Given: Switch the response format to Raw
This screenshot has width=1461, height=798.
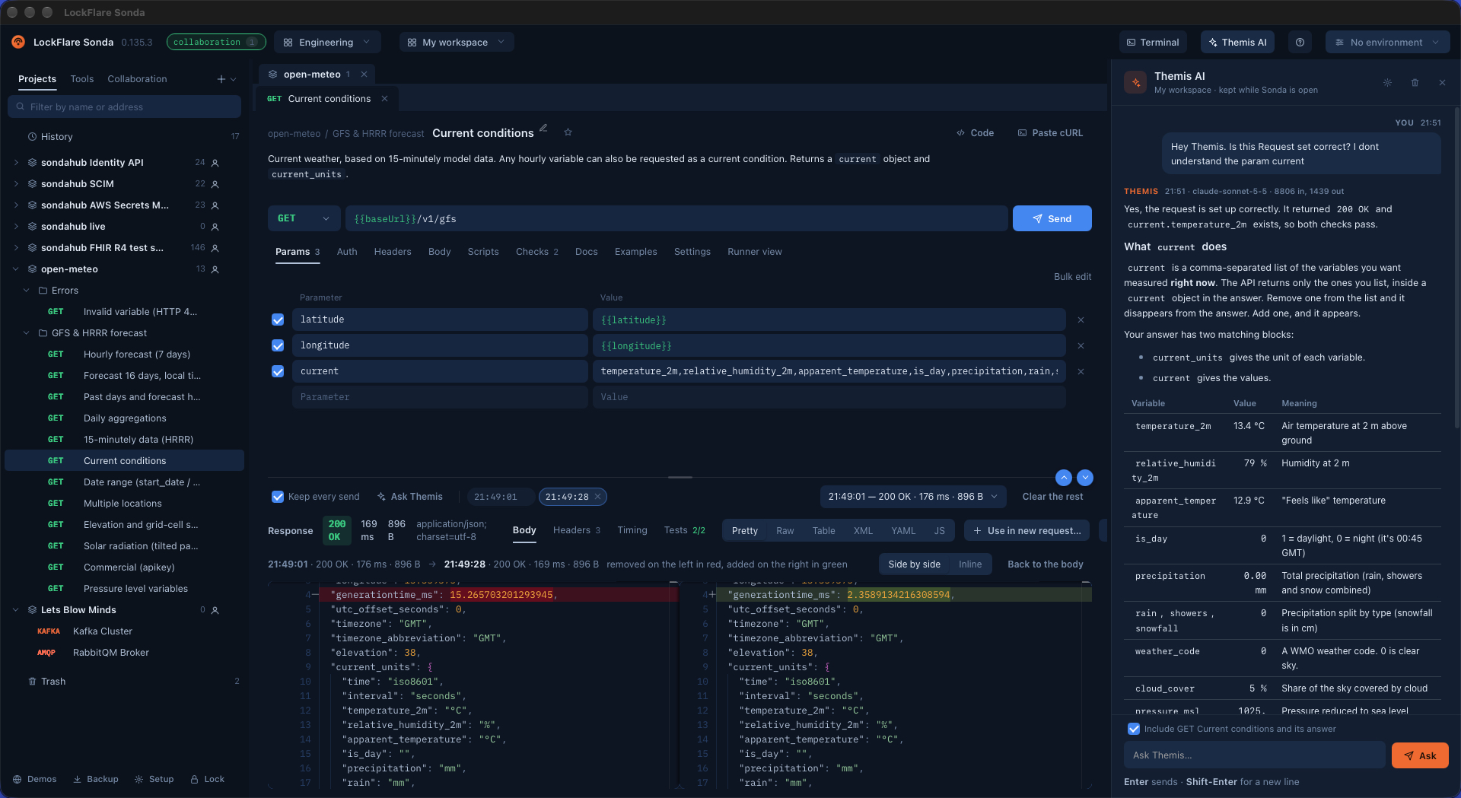Looking at the screenshot, I should [x=785, y=531].
